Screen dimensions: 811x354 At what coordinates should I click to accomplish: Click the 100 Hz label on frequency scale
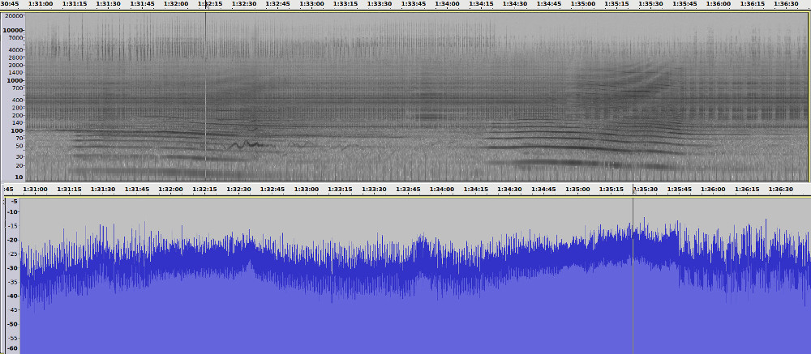coord(18,130)
